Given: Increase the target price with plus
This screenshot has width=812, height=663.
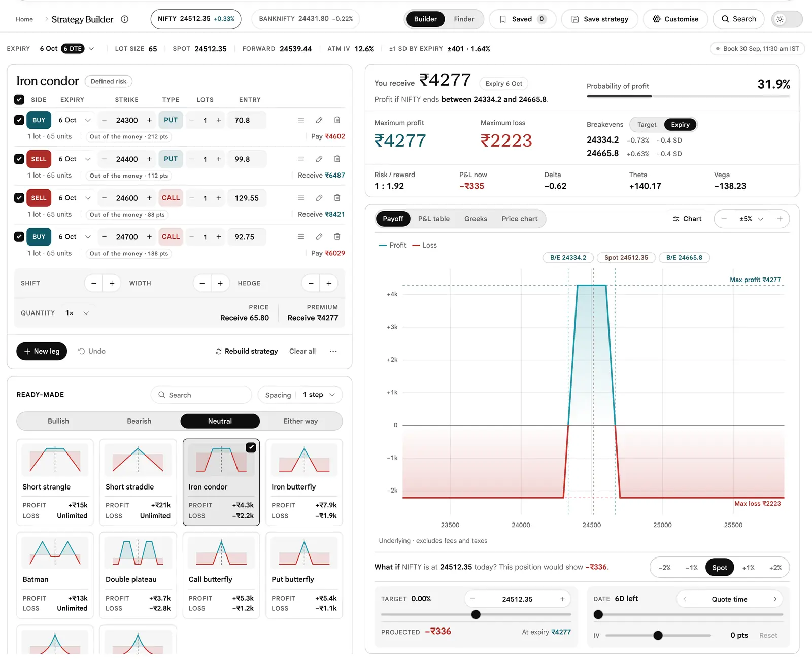Looking at the screenshot, I should (x=562, y=599).
